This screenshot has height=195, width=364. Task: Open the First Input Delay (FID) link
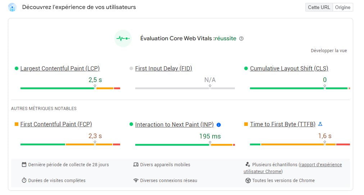[x=163, y=68]
